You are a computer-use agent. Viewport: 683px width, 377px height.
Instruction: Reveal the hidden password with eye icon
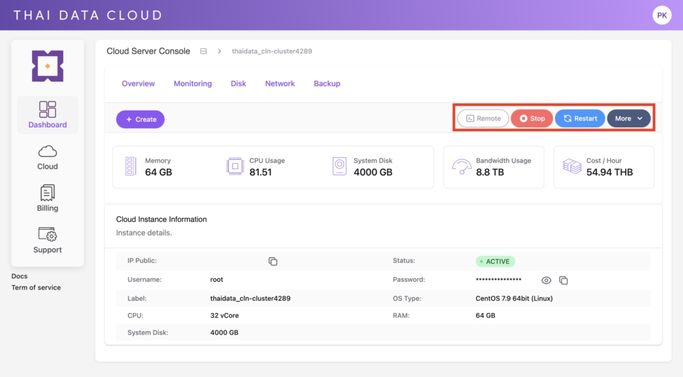pos(546,280)
